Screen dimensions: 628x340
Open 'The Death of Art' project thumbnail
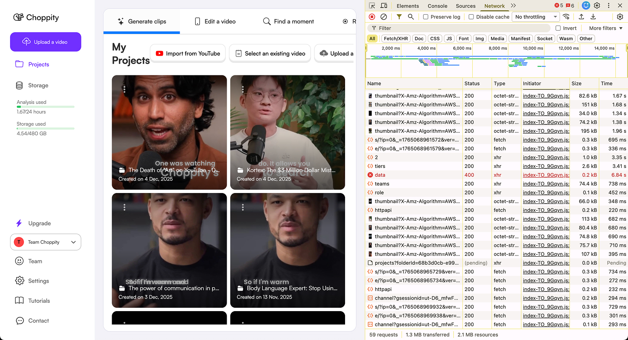tap(169, 132)
